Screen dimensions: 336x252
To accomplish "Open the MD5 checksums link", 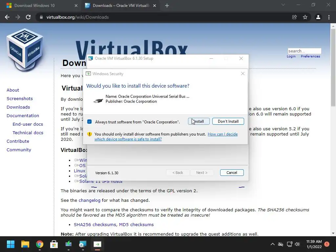I will (136, 224).
